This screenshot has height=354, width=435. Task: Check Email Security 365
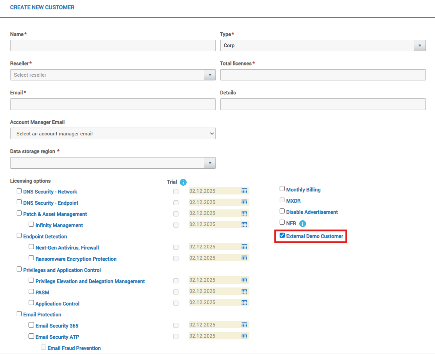31,325
